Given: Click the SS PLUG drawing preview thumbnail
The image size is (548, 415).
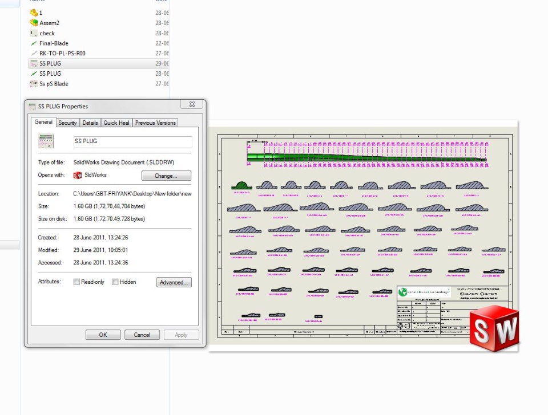Looking at the screenshot, I should click(x=363, y=236).
